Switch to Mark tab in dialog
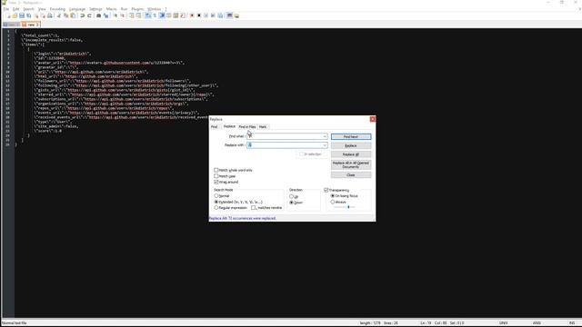582x327 pixels. click(x=263, y=127)
